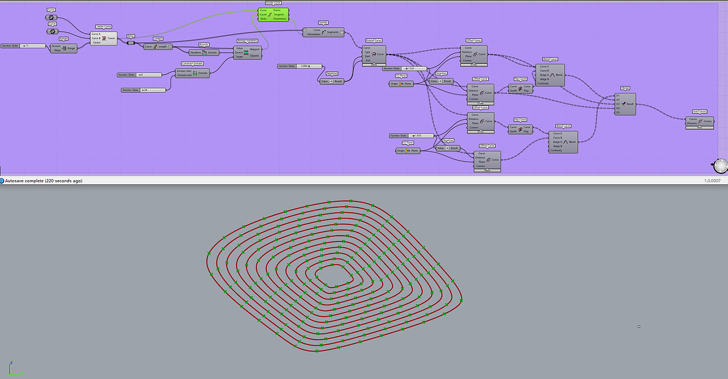728x379 pixels.
Task: Select the lower YZ Plane component icon
Action: tap(408, 151)
